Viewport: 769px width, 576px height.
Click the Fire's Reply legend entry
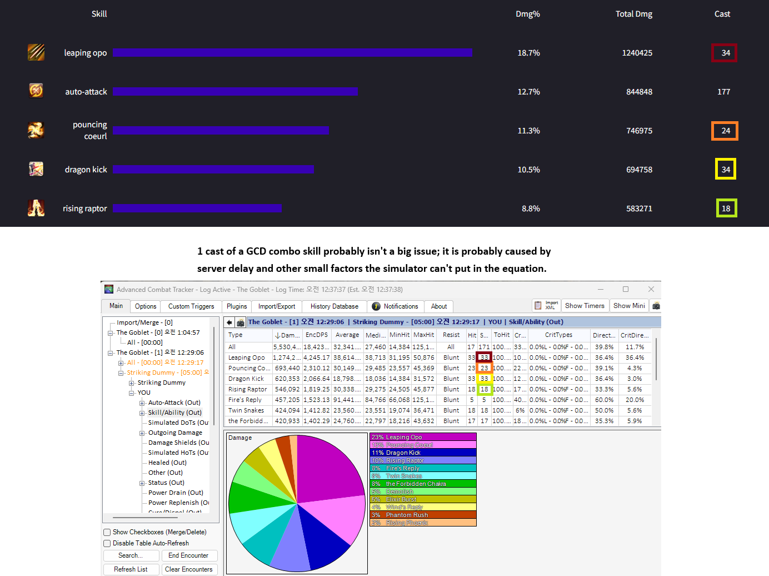[423, 468]
